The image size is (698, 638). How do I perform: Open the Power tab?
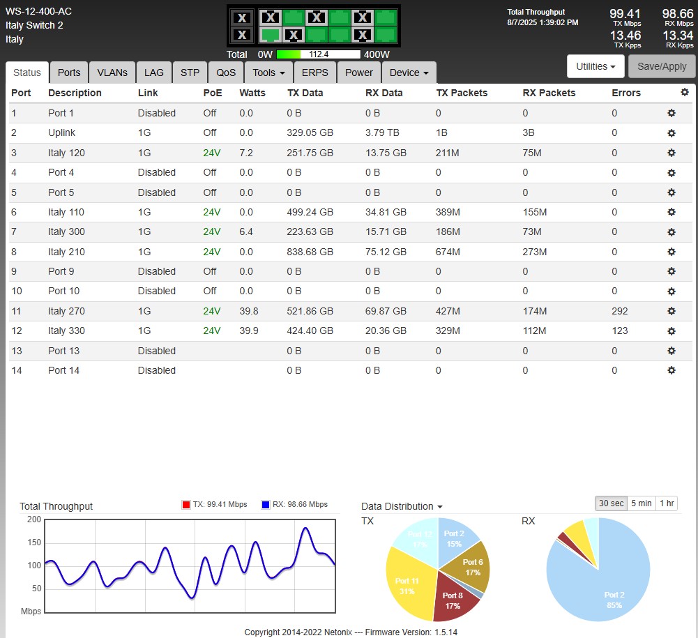click(x=359, y=73)
